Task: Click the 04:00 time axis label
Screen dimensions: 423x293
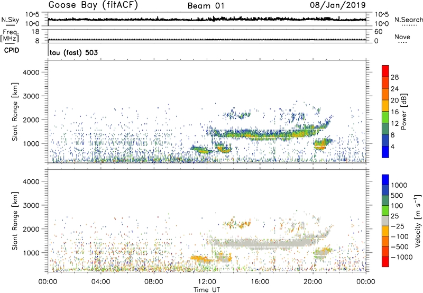Action: click(100, 282)
